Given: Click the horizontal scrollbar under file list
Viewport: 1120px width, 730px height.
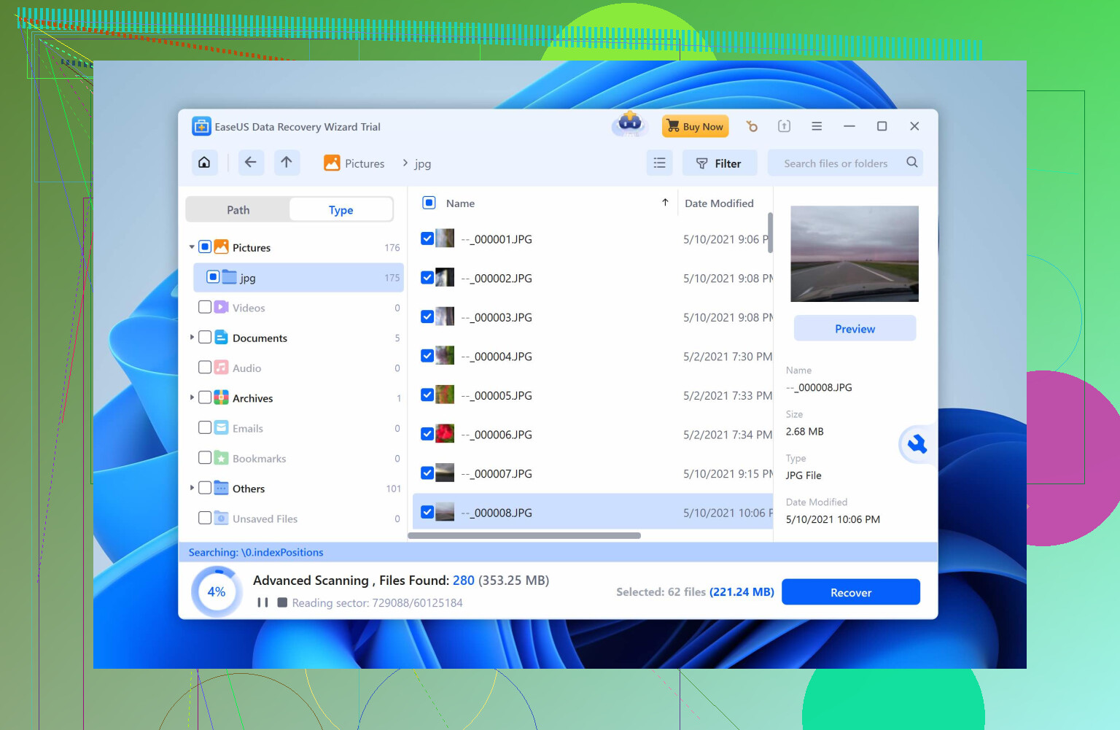Looking at the screenshot, I should click(524, 536).
